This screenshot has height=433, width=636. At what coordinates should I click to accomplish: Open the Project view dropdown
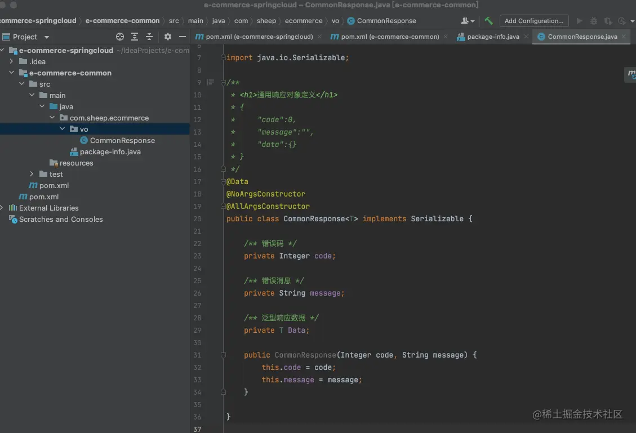[x=47, y=37]
